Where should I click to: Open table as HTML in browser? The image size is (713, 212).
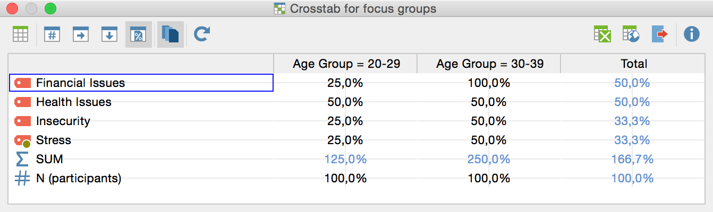click(631, 35)
